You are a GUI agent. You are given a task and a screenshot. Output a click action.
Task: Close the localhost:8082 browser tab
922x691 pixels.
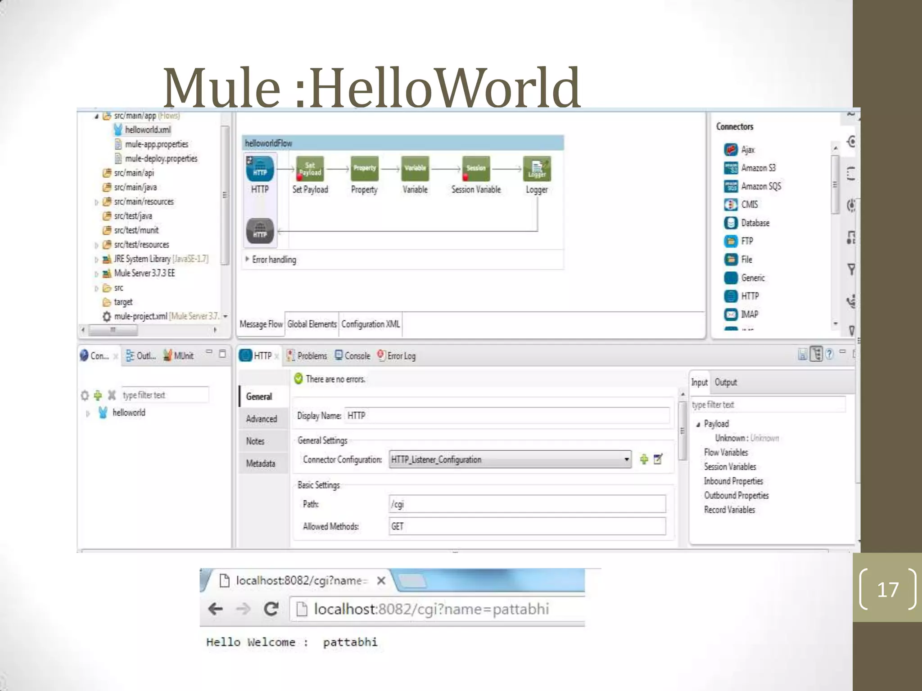tap(381, 581)
